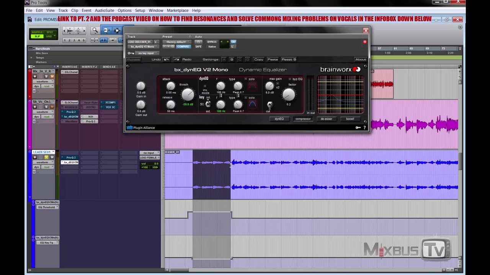Click the plugin redo arrow icon
Image resolution: width=490 pixels, height=275 pixels.
point(176,60)
